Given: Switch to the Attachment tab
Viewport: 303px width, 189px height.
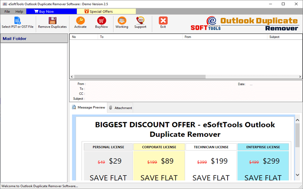Looking at the screenshot, I should pos(120,108).
